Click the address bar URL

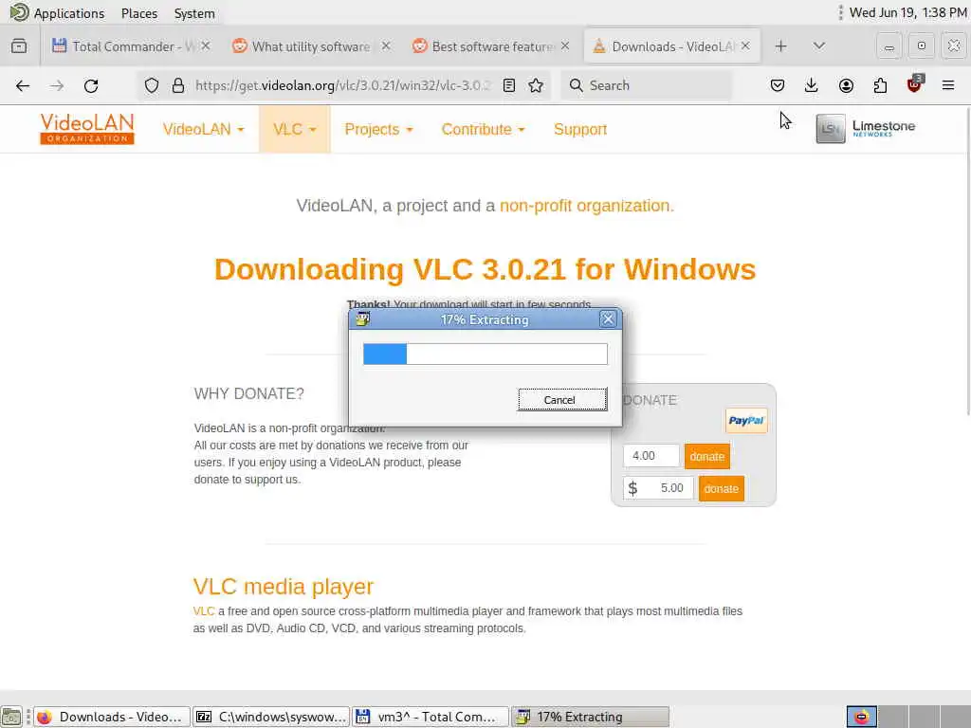342,85
